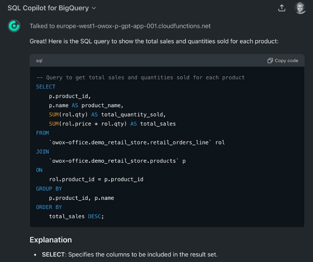
Task: Click the 'SELECT: Specifies the columns' bullet
Action: 130,255
